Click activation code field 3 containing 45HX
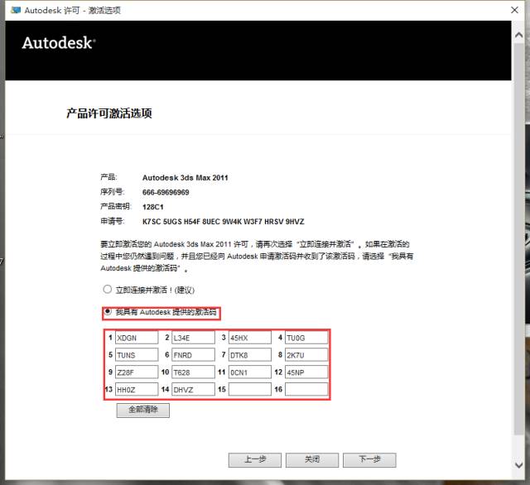Viewport: 530px width, 485px height. coord(250,338)
